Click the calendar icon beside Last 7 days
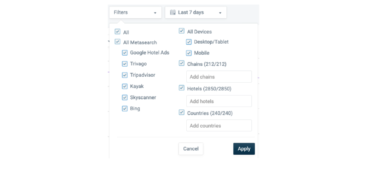The width and height of the screenshot is (368, 169). [173, 12]
